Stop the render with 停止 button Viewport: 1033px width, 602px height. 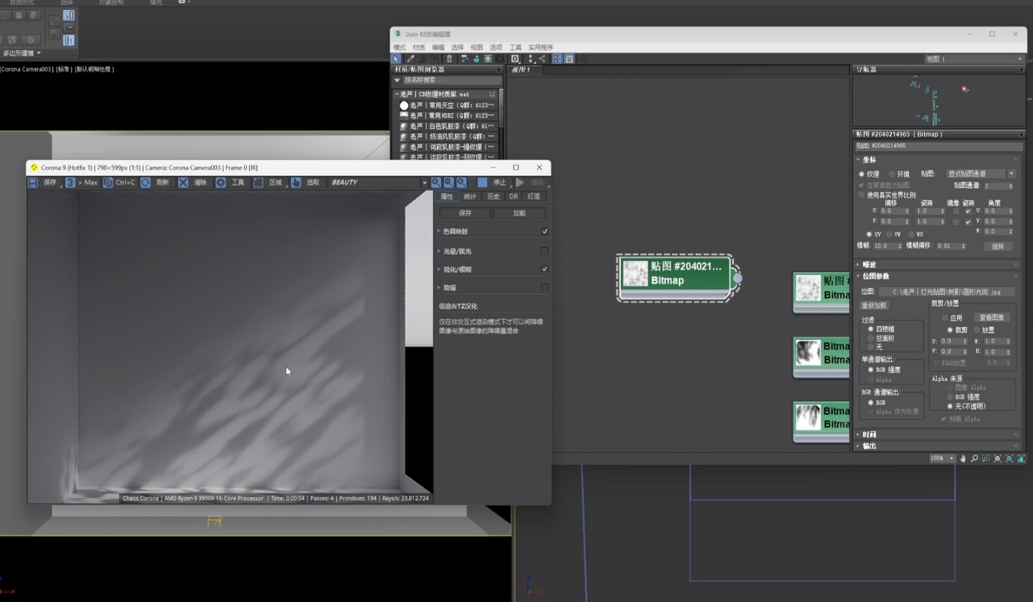(492, 183)
